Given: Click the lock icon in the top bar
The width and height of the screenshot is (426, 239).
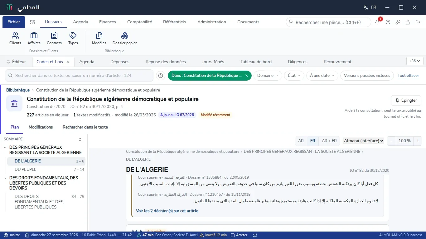Looking at the screenshot, I should 408,22.
